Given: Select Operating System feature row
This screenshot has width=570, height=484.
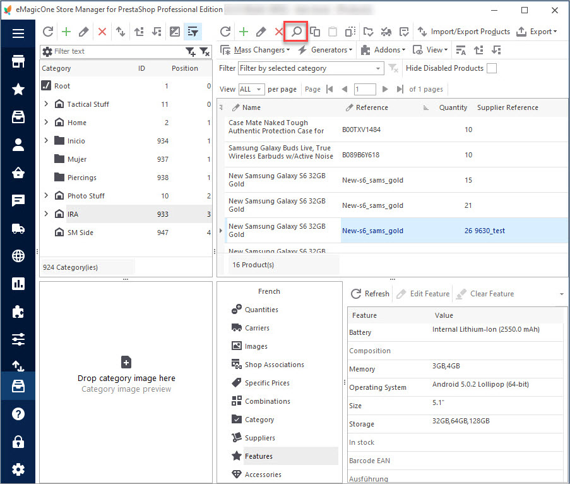Looking at the screenshot, I should click(x=456, y=387).
